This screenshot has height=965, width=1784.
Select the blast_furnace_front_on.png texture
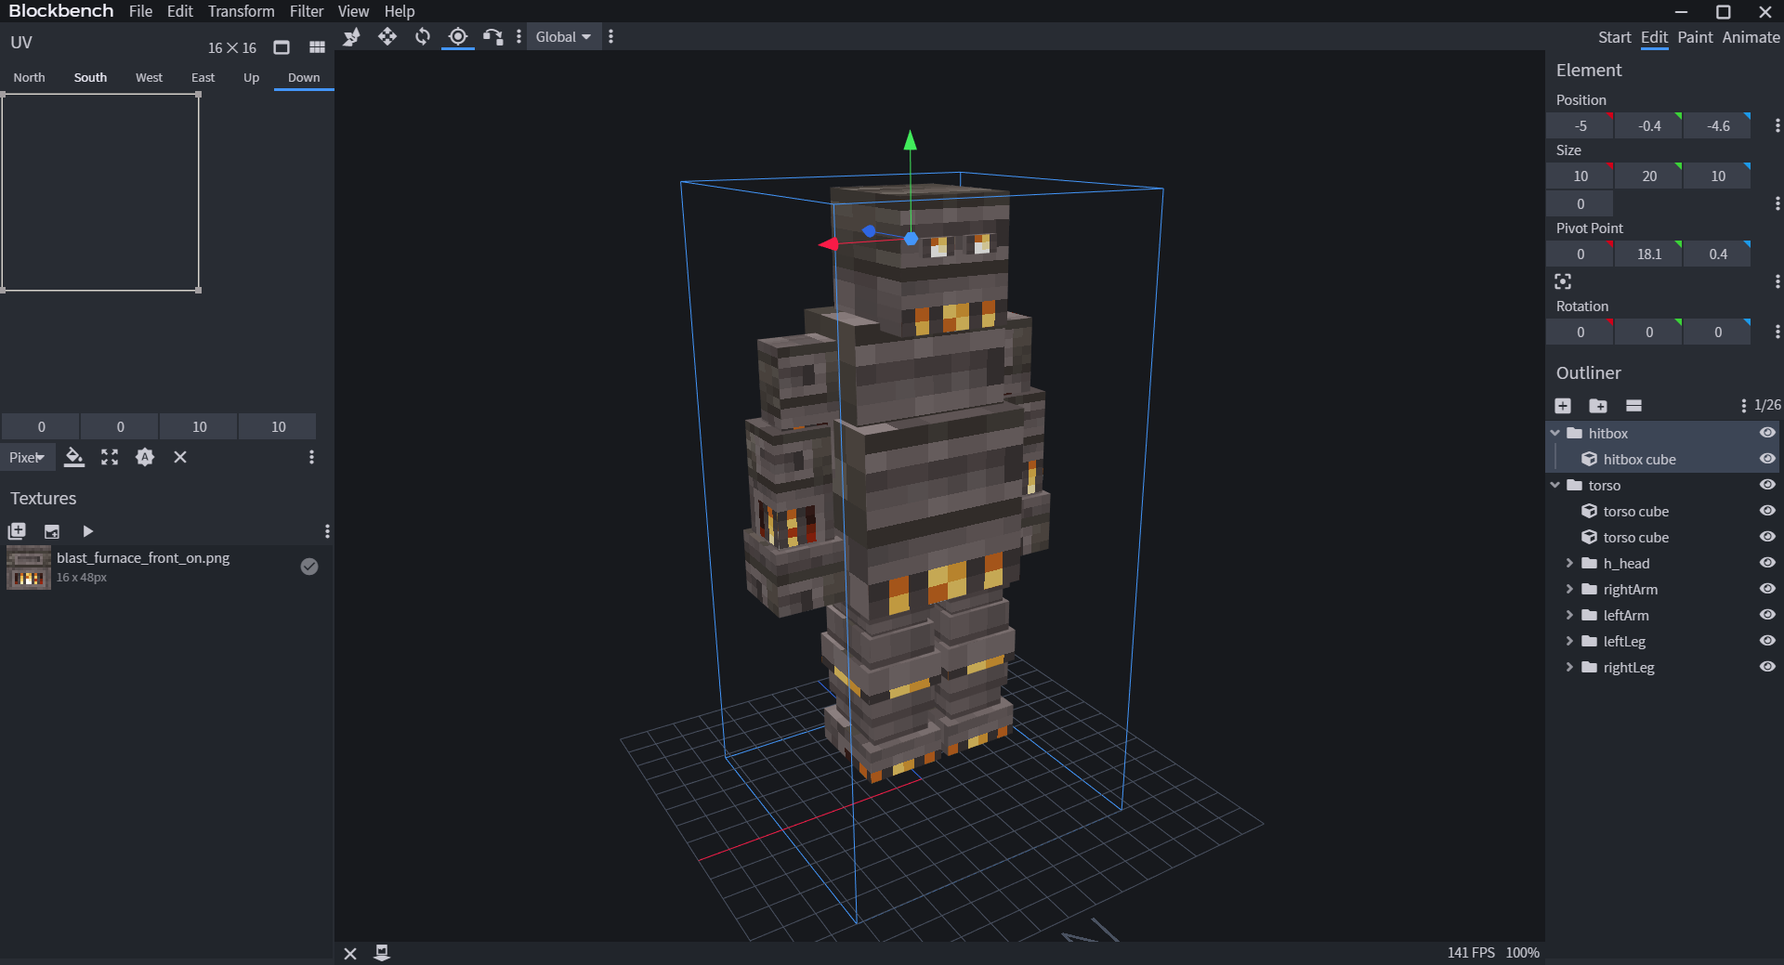coord(165,567)
